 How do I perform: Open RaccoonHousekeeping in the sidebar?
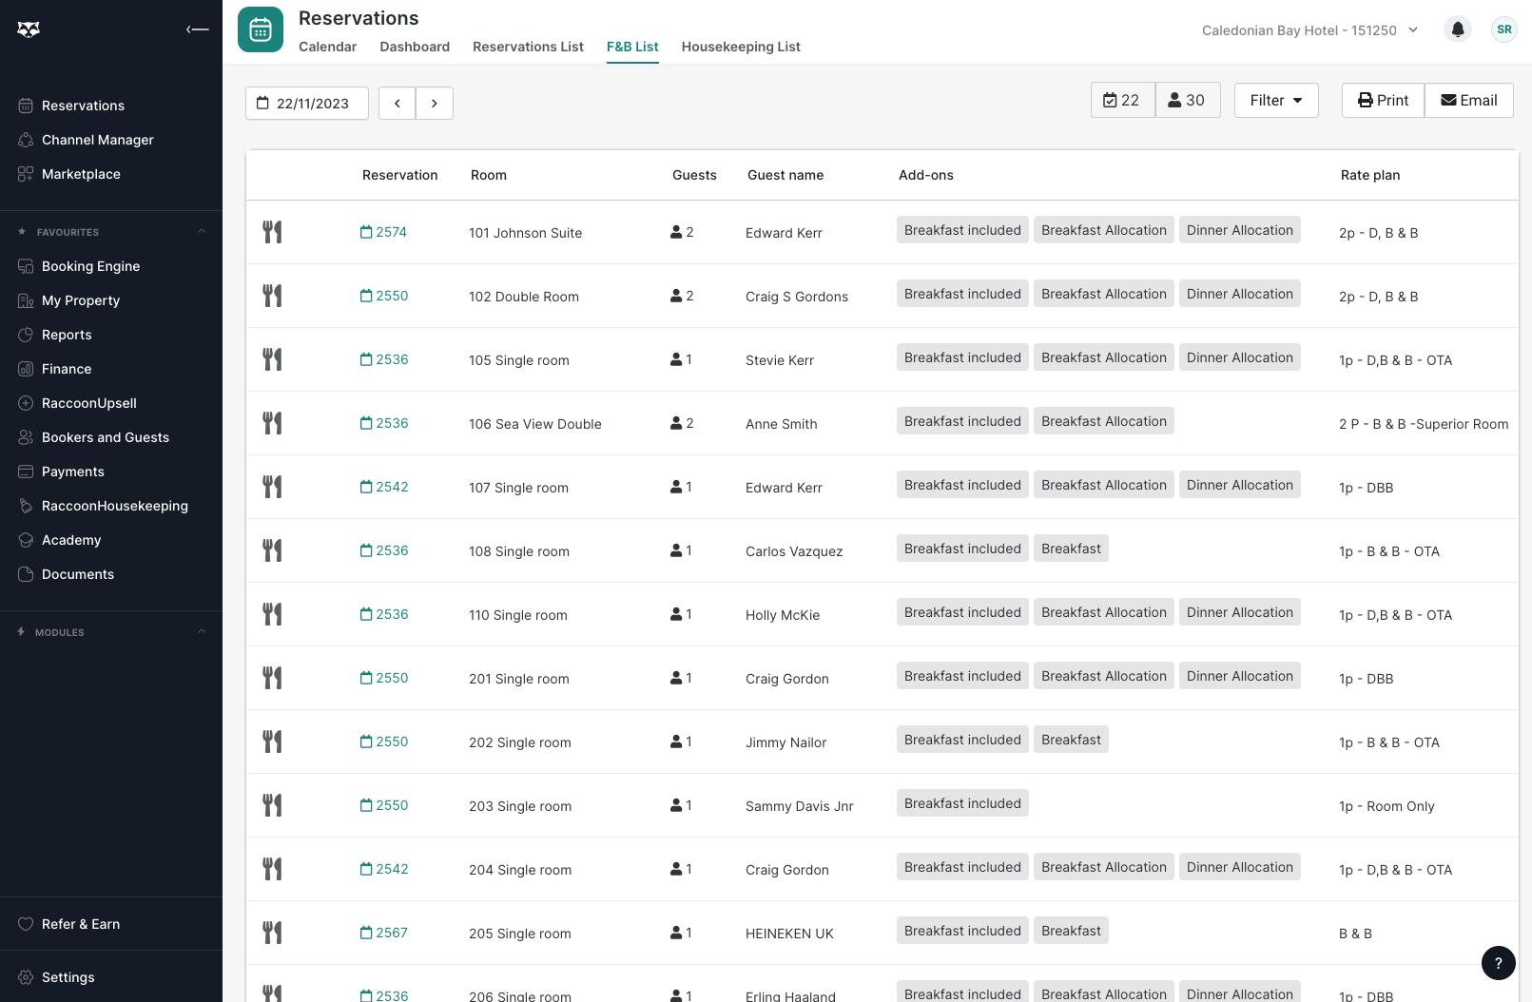point(114,506)
